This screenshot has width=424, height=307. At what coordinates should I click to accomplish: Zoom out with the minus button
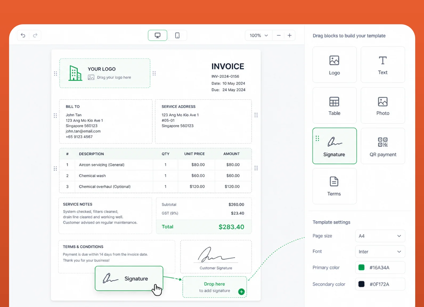[x=279, y=35]
